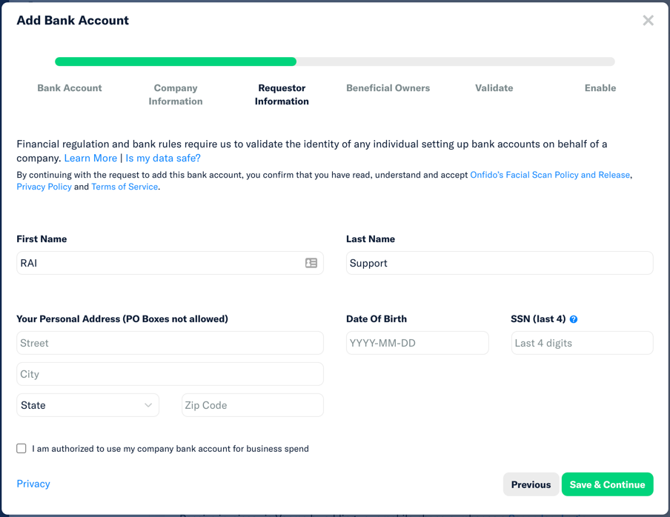The image size is (670, 517).
Task: Open the SSN help tooltip icon
Action: (573, 318)
